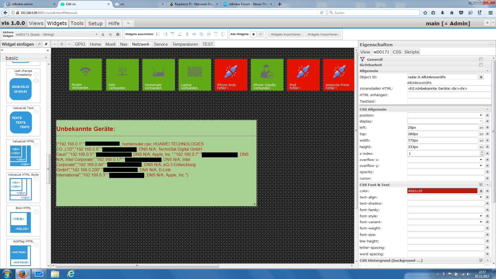Toggle the Generell filter checkbox
Viewport: 496px width, 279px height.
[x=481, y=59]
